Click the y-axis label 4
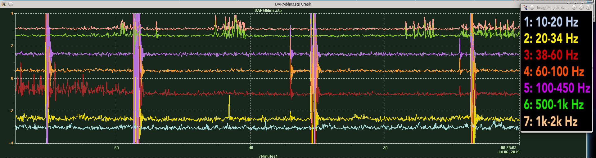 (12, 13)
